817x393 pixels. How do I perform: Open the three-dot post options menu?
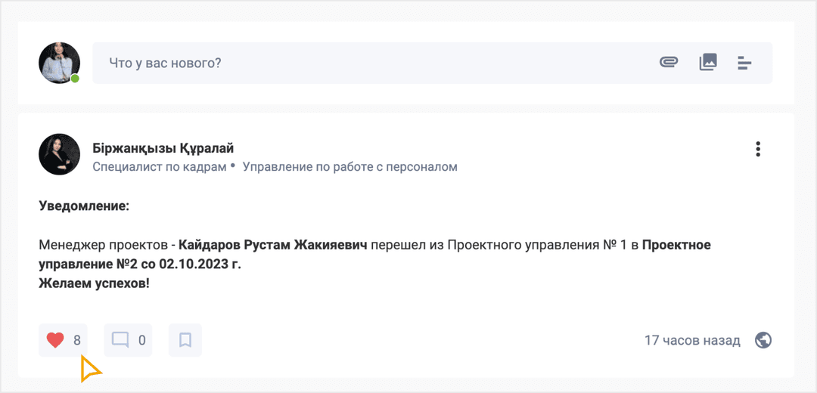click(x=758, y=150)
